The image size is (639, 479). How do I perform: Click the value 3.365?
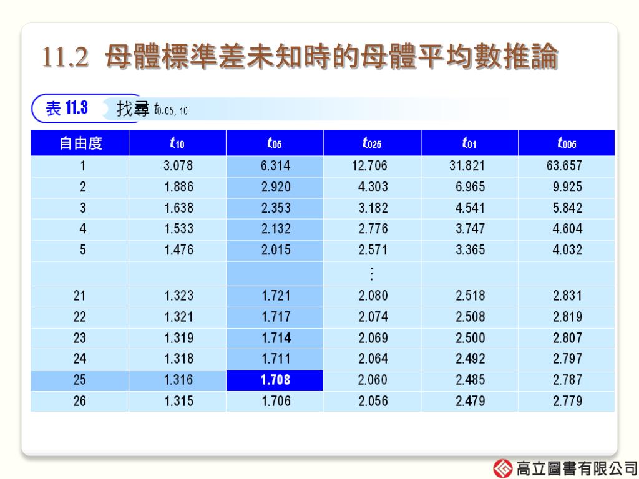click(x=471, y=250)
